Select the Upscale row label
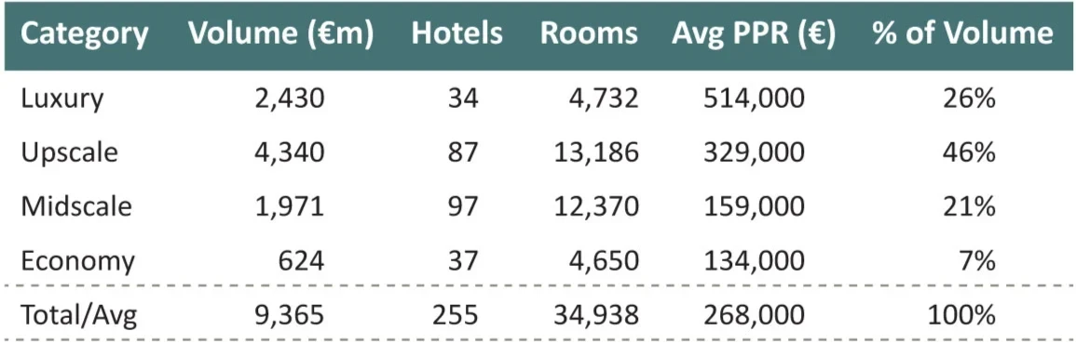Image resolution: width=1076 pixels, height=344 pixels. (x=69, y=152)
